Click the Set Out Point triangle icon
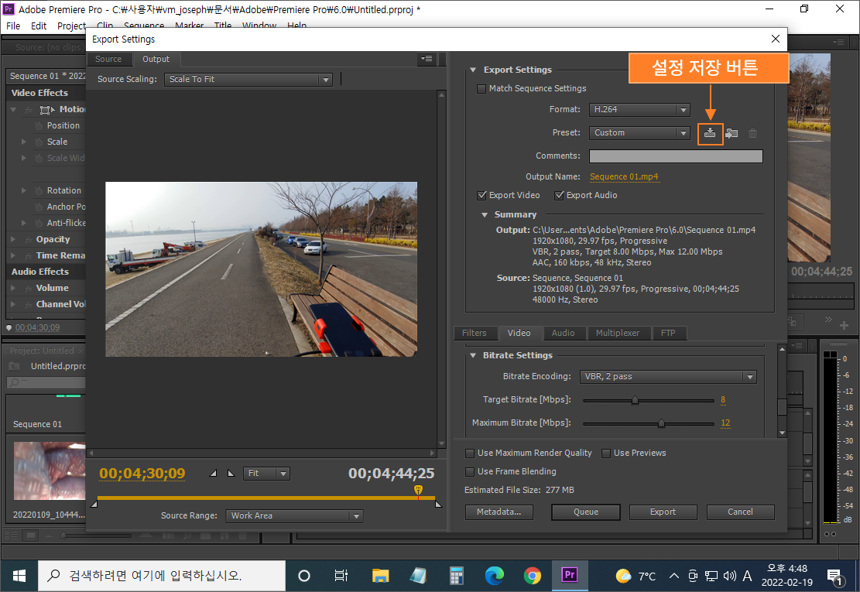The image size is (860, 592). coord(231,473)
